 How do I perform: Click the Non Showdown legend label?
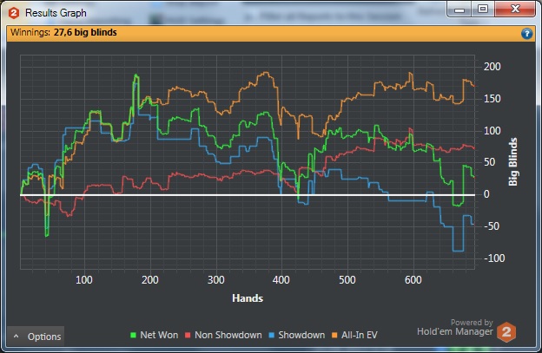pos(228,335)
